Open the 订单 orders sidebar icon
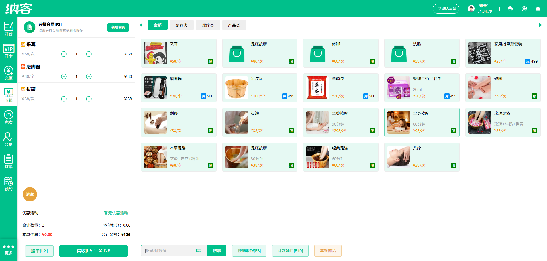This screenshot has width=547, height=261. 9,161
